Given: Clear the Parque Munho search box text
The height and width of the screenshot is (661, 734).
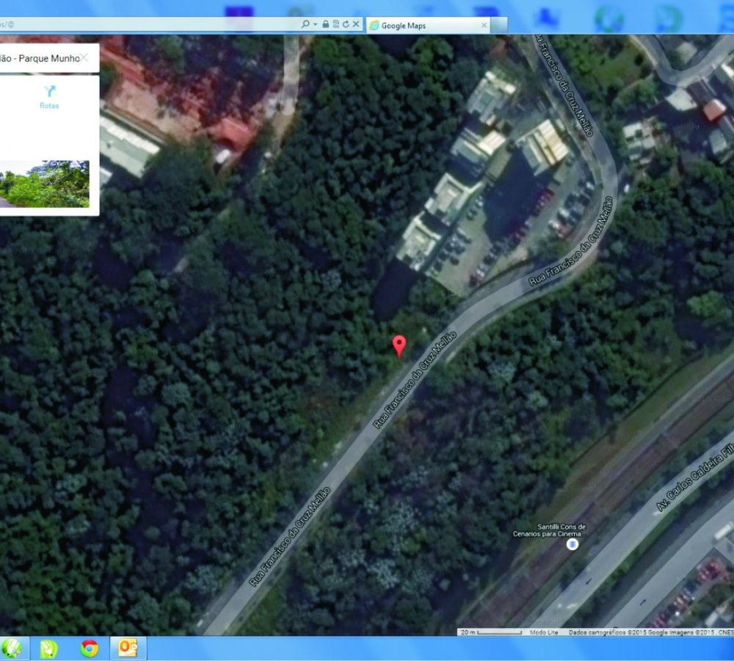Looking at the screenshot, I should pyautogui.click(x=85, y=57).
